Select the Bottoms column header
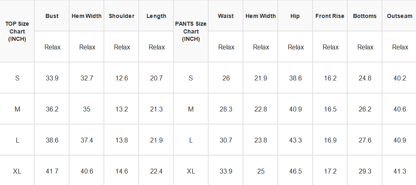Image resolution: width=416 pixels, height=185 pixels. tap(364, 16)
